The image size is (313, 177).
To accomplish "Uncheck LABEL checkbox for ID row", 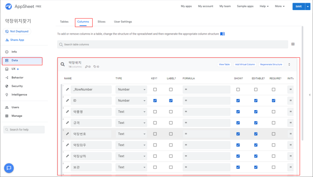I will coord(171,100).
